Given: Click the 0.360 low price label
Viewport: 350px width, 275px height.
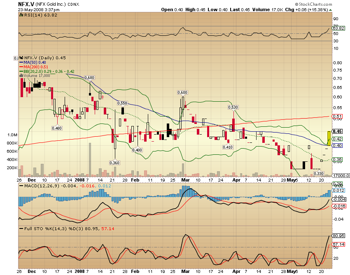Looking at the screenshot, I should (114, 163).
